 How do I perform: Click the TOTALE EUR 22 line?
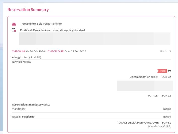coord(159,96)
